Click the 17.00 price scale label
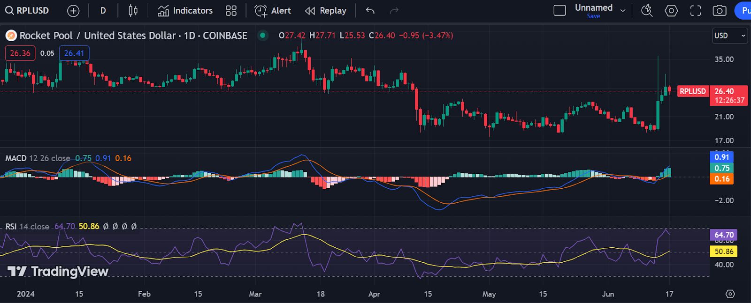Image resolution: width=751 pixels, height=303 pixels. tap(724, 140)
